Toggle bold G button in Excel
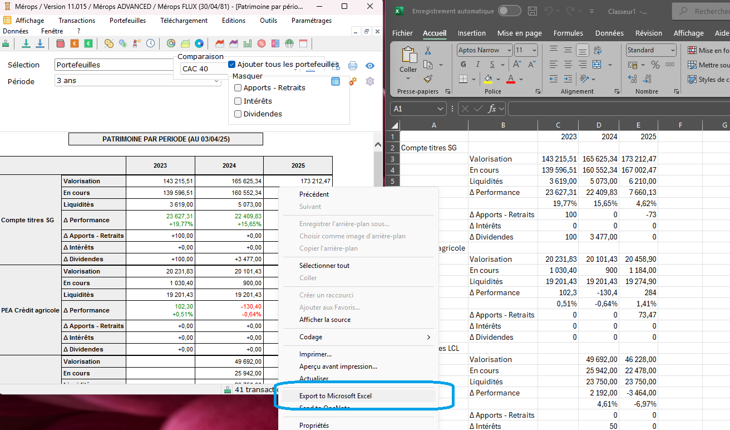 463,65
